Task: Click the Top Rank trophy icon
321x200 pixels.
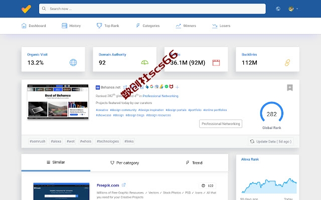Action: pos(99,25)
